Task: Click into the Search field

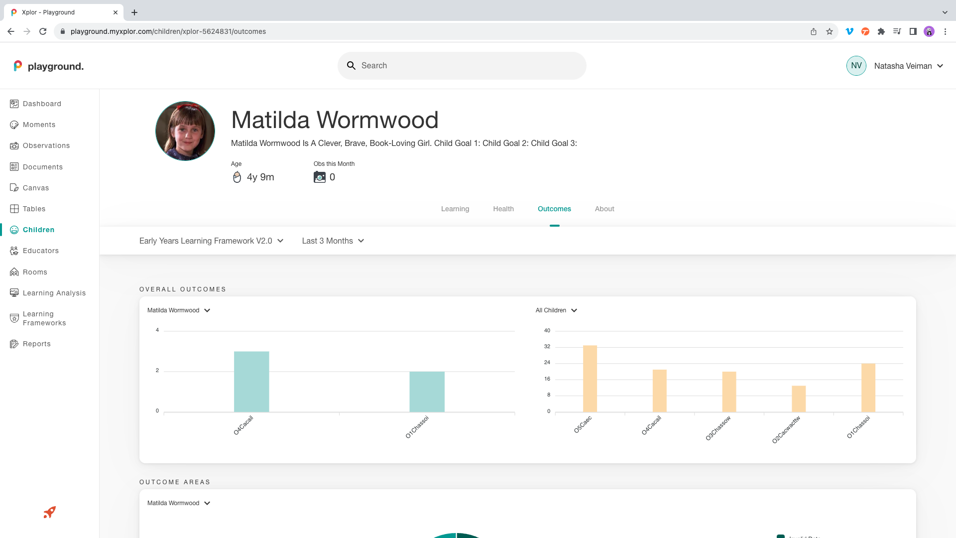Action: pos(468,66)
